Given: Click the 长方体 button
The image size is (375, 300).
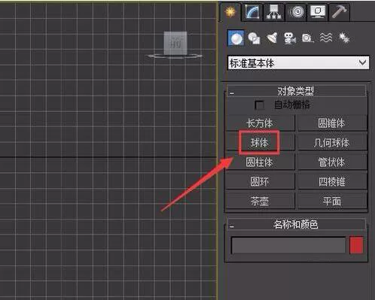Looking at the screenshot, I should (260, 123).
